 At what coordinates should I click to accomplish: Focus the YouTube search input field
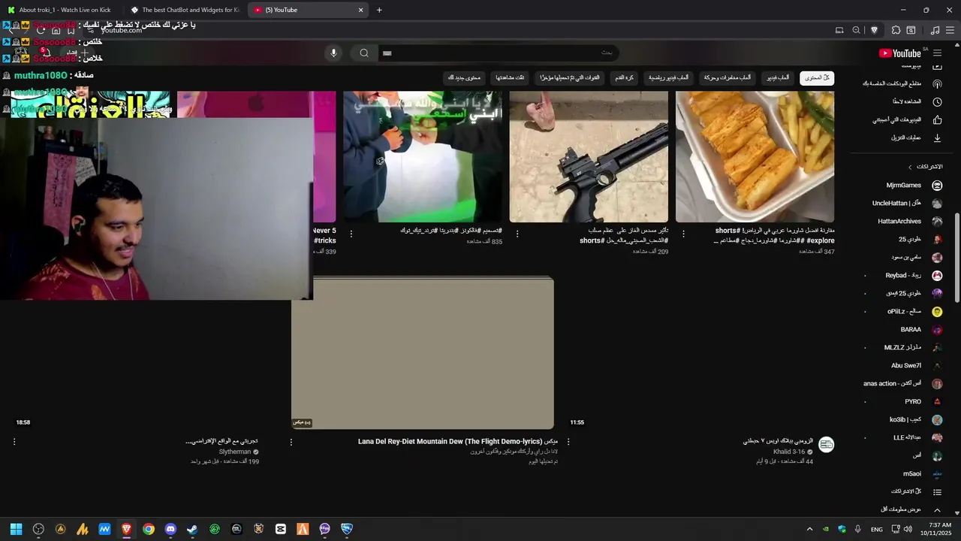pyautogui.click(x=497, y=53)
